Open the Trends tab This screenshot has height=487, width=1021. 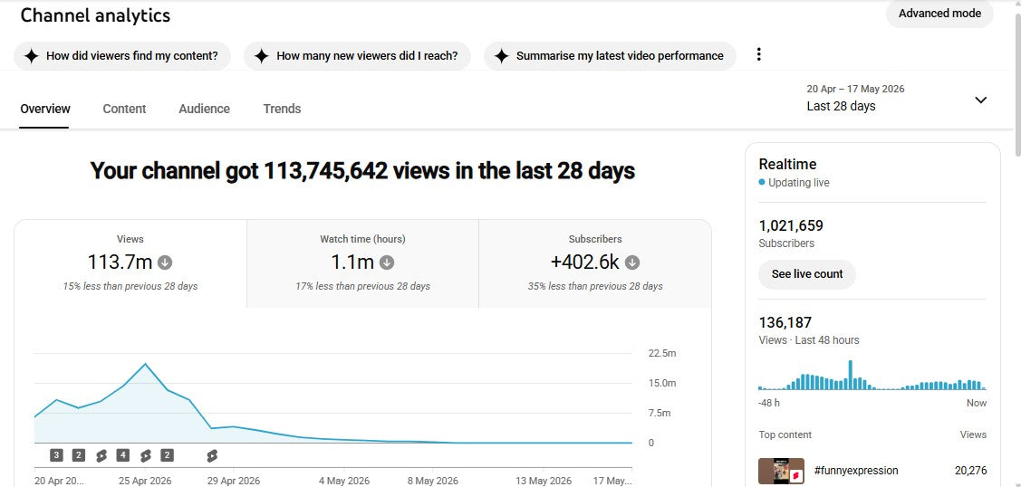[282, 109]
